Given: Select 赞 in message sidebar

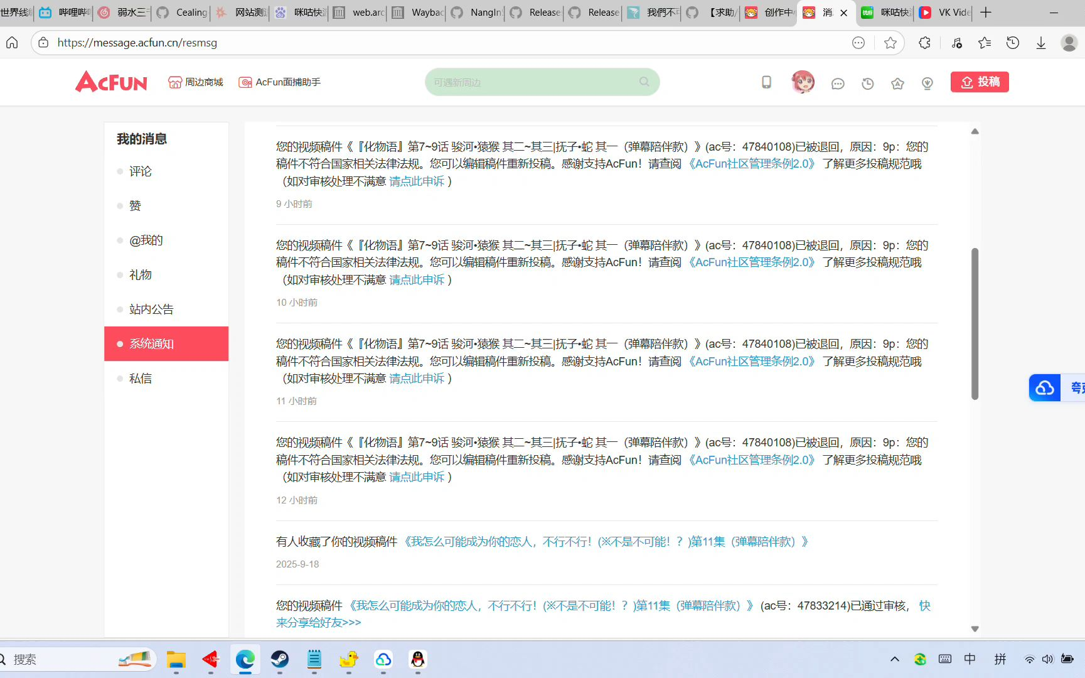Looking at the screenshot, I should click(166, 206).
